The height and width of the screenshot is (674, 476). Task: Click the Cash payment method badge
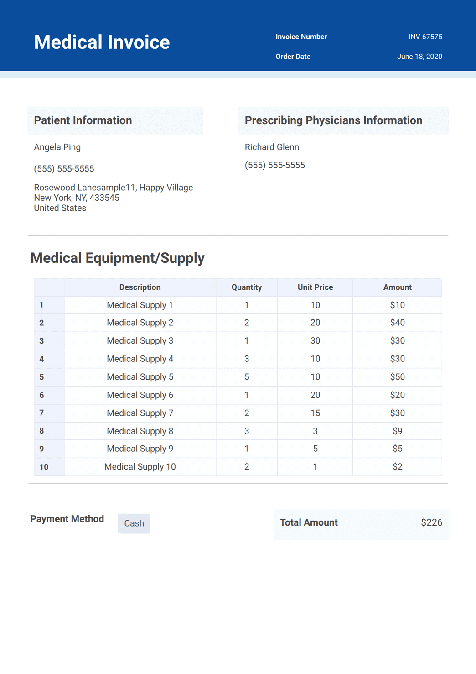click(134, 523)
